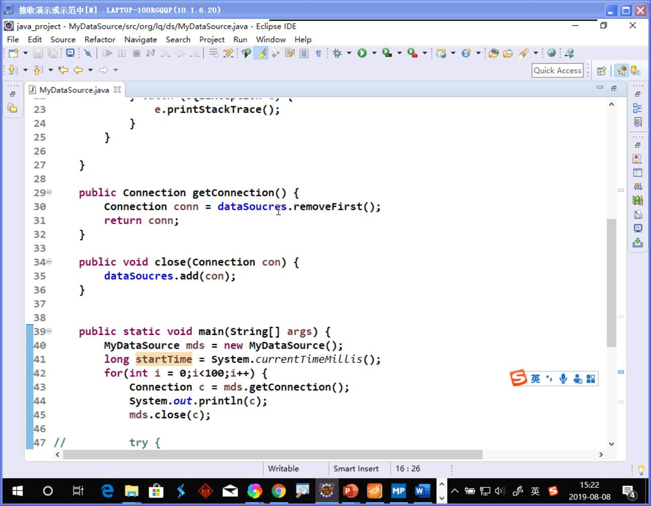The width and height of the screenshot is (651, 506).
Task: Toggle input language 英 in system tray
Action: tap(535, 491)
